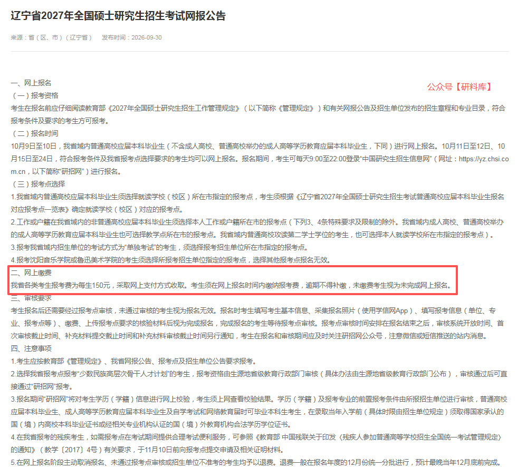This screenshot has width=517, height=467.
Task: Click the publish date 发布时间：2026-09-30
Action: tap(131, 37)
